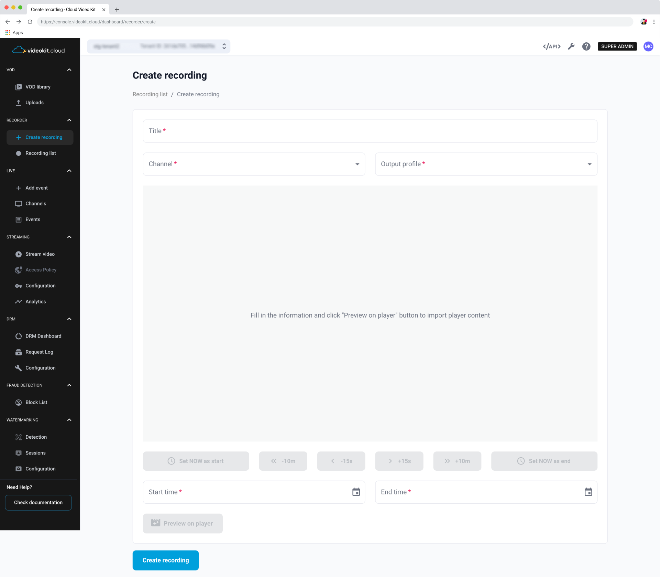The width and height of the screenshot is (660, 577).
Task: Collapse the FRAUD DETECTION section
Action: 69,385
